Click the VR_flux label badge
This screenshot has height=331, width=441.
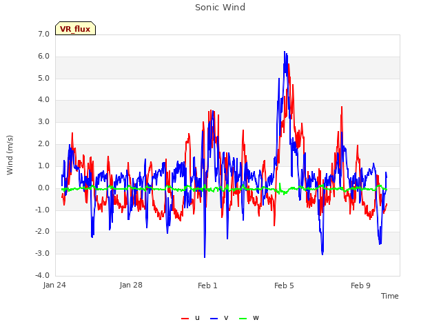click(75, 28)
